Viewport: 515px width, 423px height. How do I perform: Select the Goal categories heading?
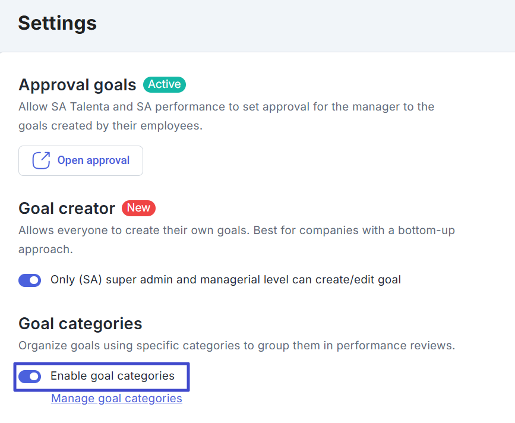click(80, 324)
